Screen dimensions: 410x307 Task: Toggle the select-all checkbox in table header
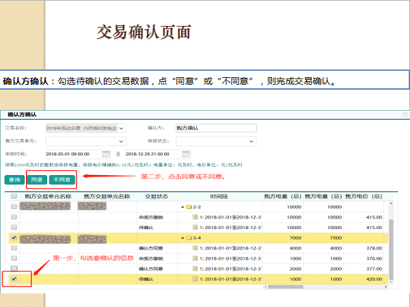(x=14, y=196)
